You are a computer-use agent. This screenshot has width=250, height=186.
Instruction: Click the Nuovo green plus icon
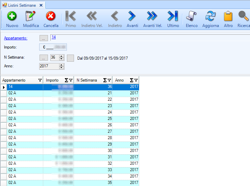pos(12,16)
